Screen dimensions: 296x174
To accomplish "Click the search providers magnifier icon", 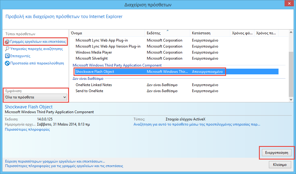I will (x=7, y=49).
